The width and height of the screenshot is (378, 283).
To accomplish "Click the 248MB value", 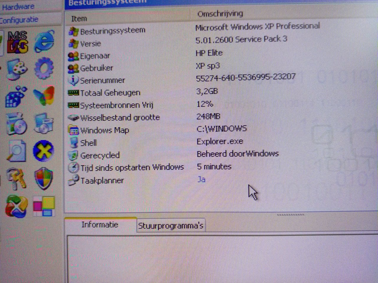I will click(208, 116).
